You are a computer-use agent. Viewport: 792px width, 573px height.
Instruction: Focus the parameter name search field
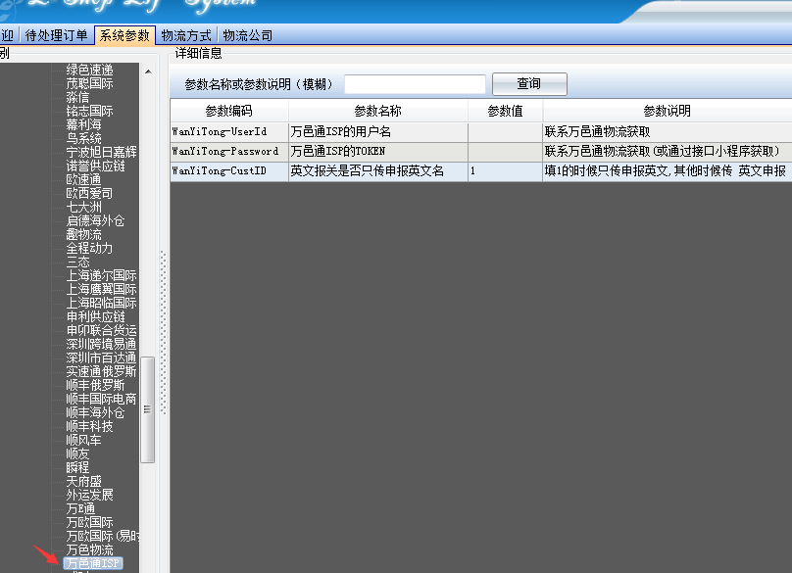[x=415, y=84]
